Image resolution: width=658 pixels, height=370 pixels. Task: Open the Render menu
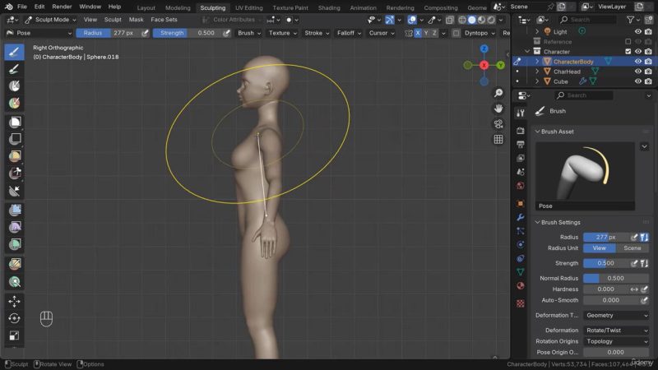point(62,7)
